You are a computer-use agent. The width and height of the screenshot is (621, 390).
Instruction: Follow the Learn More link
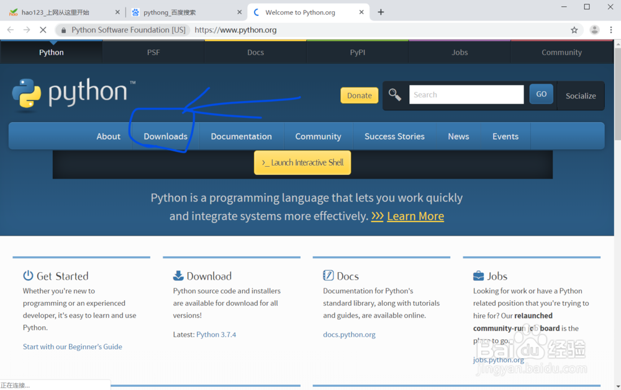[x=415, y=216]
